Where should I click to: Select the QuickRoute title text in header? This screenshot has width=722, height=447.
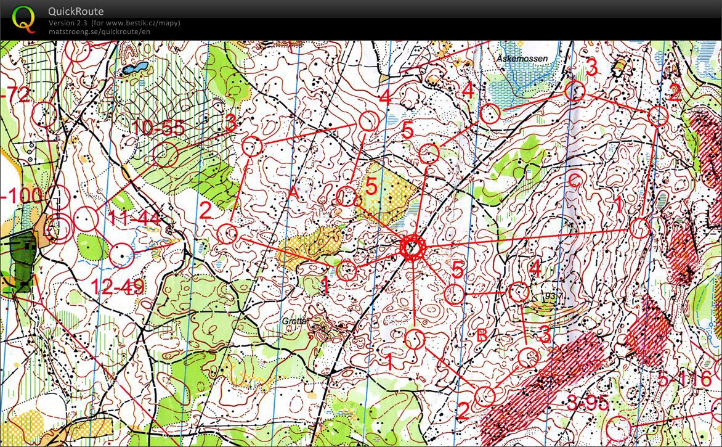76,12
